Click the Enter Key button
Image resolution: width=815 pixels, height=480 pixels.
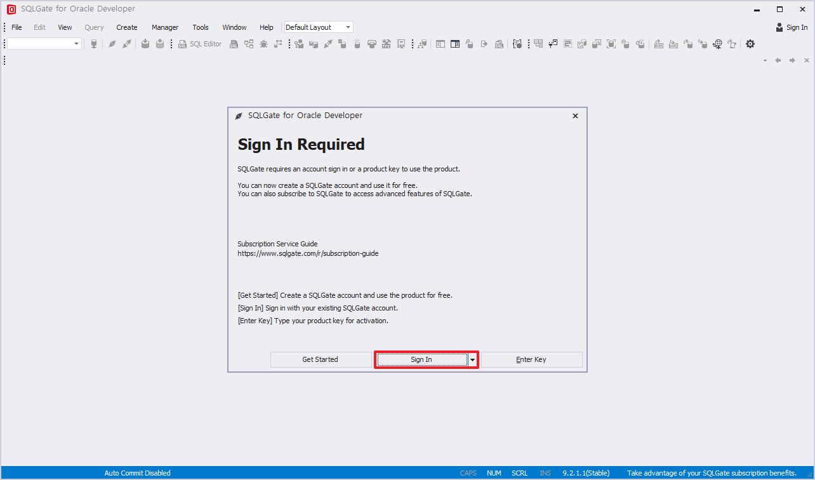pyautogui.click(x=531, y=360)
